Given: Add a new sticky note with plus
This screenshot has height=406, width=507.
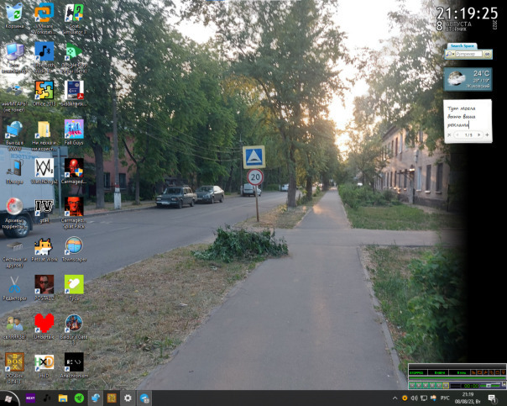Looking at the screenshot, I should coord(487,134).
